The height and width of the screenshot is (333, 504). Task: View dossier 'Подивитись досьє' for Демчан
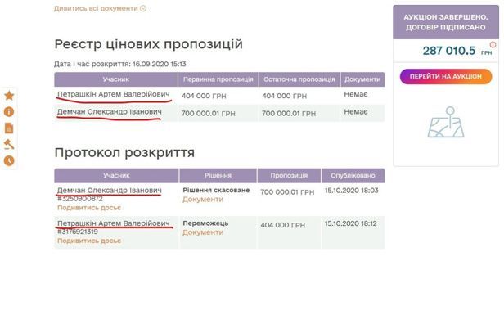88,208
